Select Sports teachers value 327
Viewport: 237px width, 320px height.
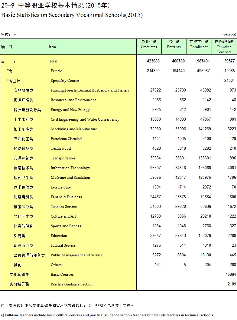(x=233, y=226)
